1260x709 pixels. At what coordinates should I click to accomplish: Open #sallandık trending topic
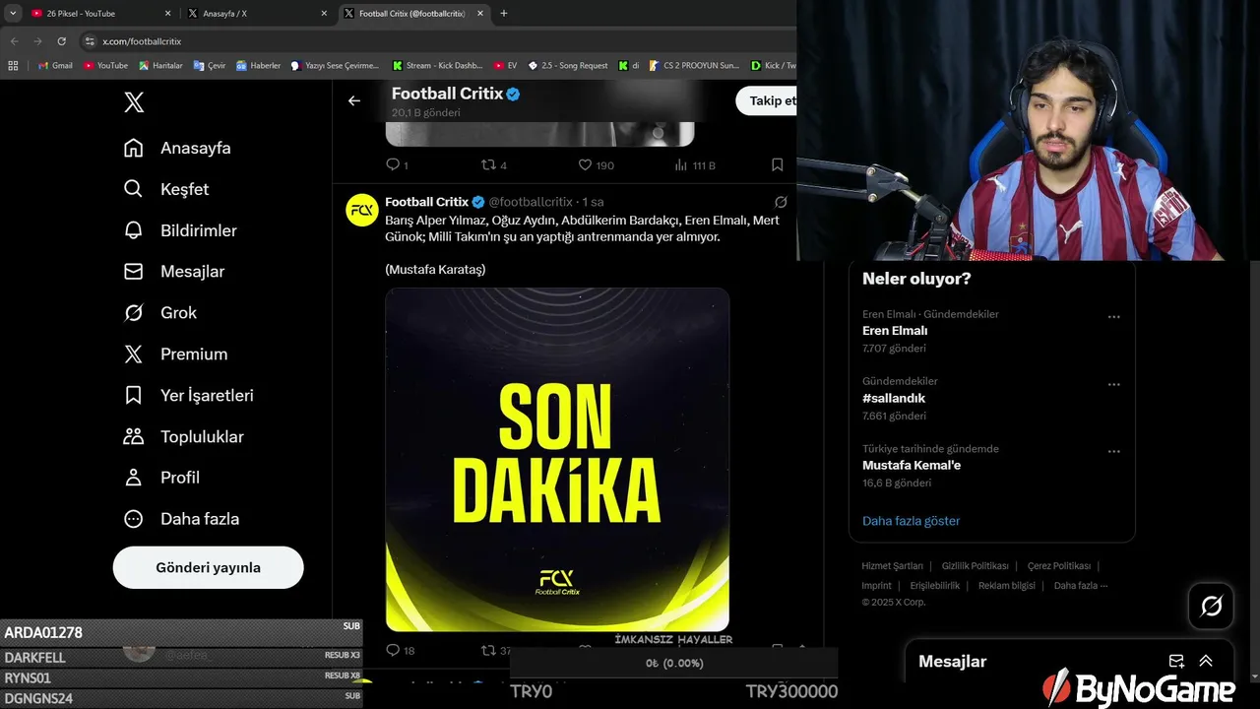tap(894, 398)
